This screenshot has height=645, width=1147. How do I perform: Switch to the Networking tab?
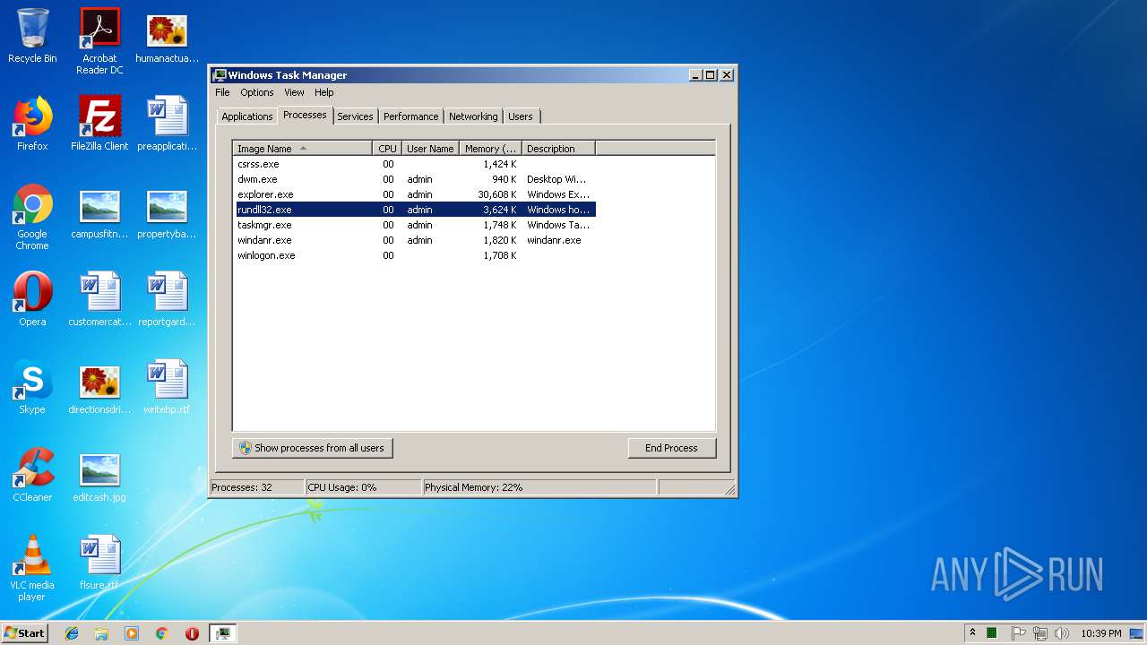tap(473, 116)
